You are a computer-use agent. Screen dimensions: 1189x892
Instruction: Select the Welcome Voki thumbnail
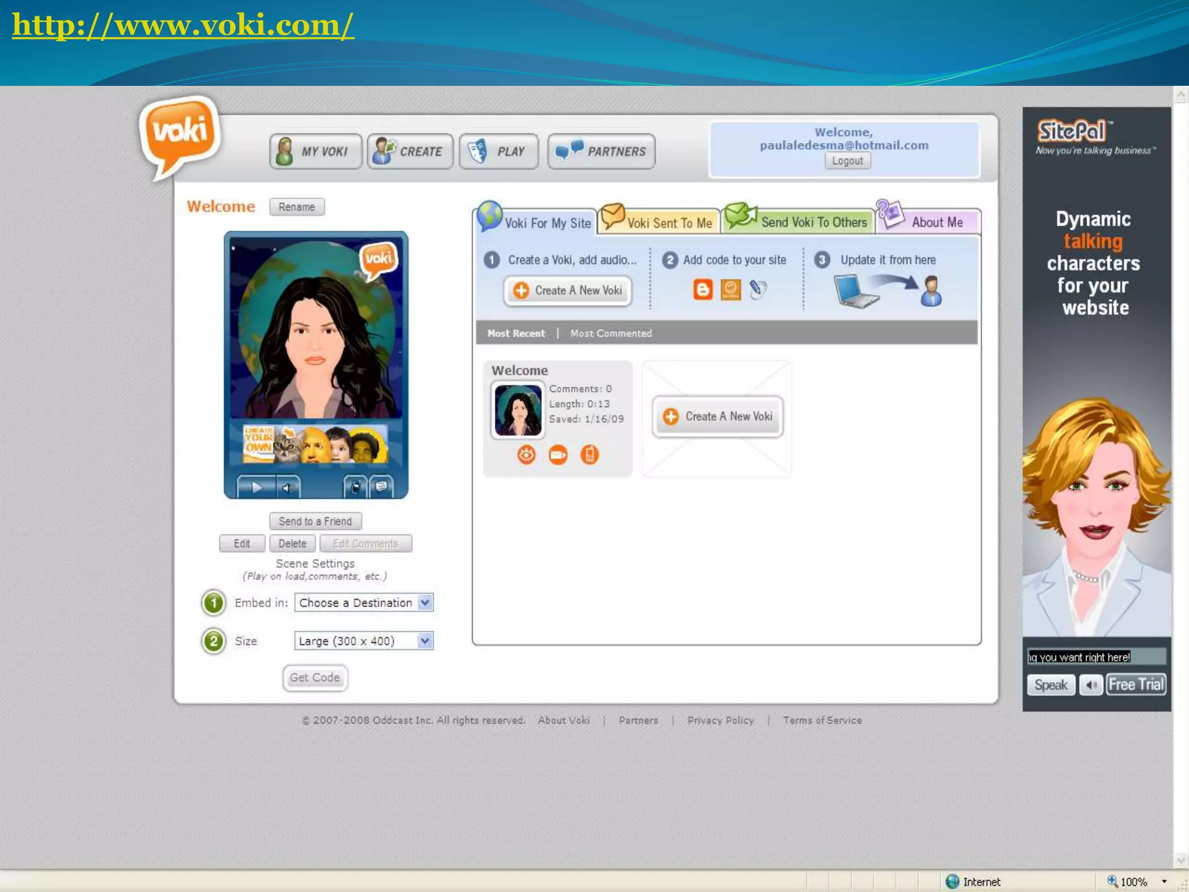click(518, 410)
